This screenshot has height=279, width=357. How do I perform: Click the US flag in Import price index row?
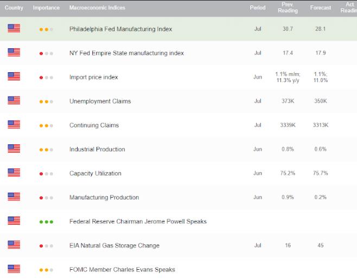coord(14,77)
